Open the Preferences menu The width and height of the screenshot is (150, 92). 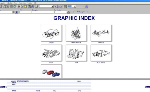[22, 3]
